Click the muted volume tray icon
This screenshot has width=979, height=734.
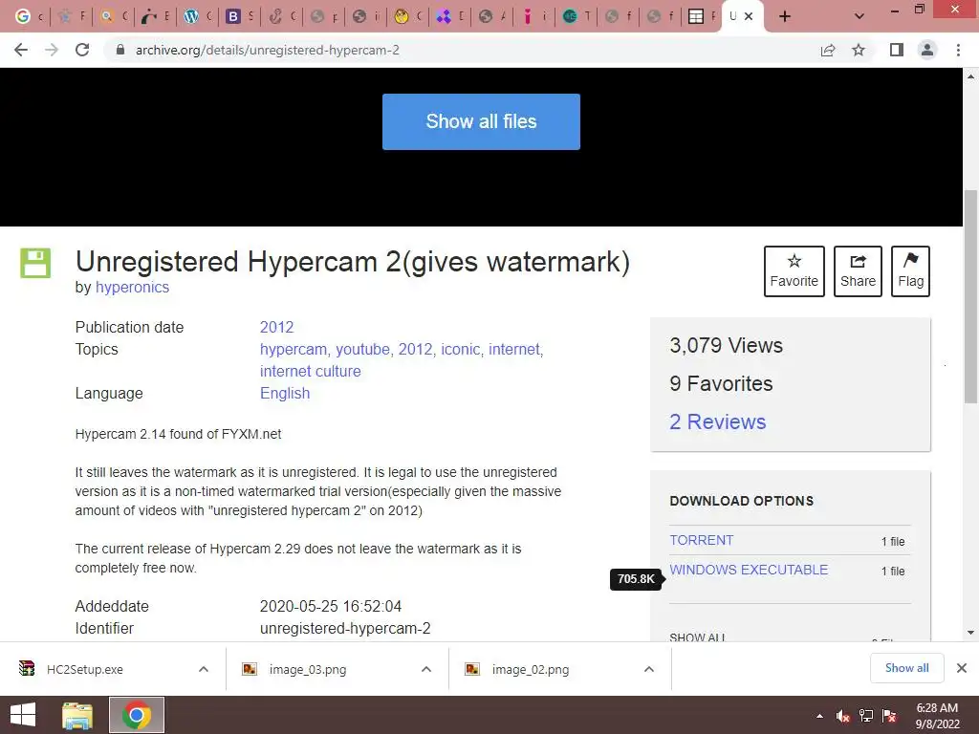[842, 716]
